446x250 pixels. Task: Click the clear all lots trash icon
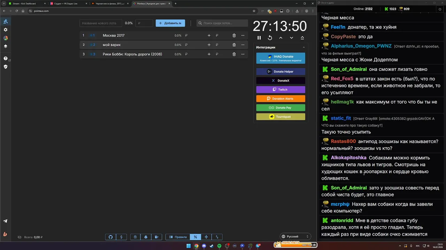point(156,237)
